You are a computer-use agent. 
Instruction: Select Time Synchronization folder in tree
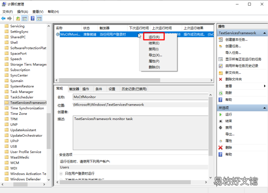click(x=27, y=108)
